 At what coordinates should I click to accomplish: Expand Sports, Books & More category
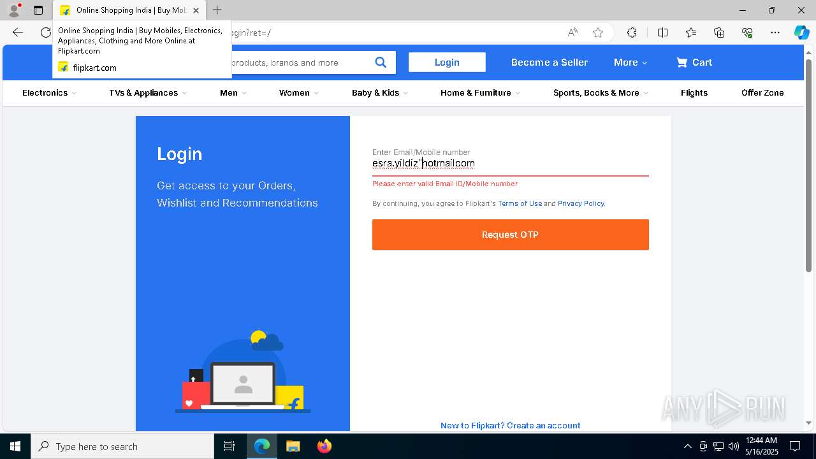click(601, 92)
